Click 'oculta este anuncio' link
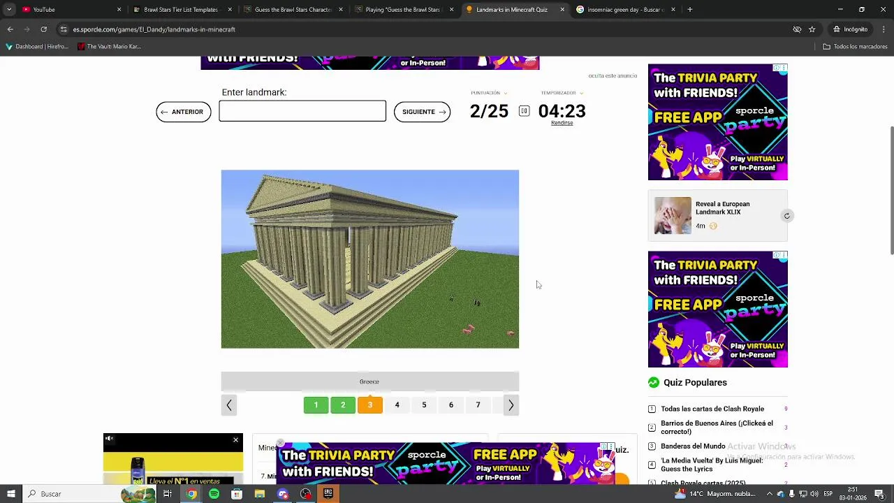This screenshot has width=894, height=503. 613,75
